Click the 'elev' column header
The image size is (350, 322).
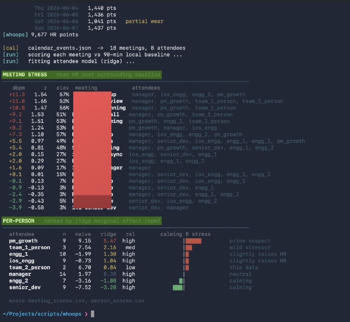tap(63, 88)
